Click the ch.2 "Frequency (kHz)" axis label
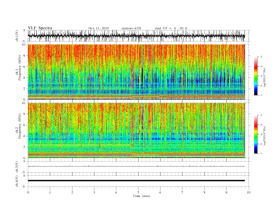The image size is (280, 216). click(x=19, y=126)
